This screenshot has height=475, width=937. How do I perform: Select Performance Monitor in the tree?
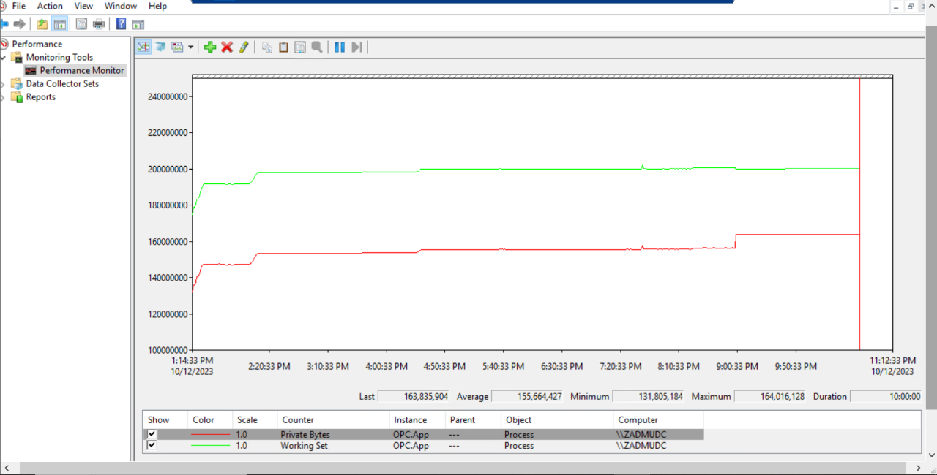(82, 71)
